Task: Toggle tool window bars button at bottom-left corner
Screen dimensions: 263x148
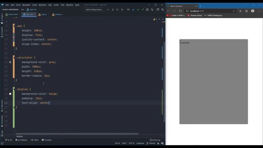Action: click(2, 143)
